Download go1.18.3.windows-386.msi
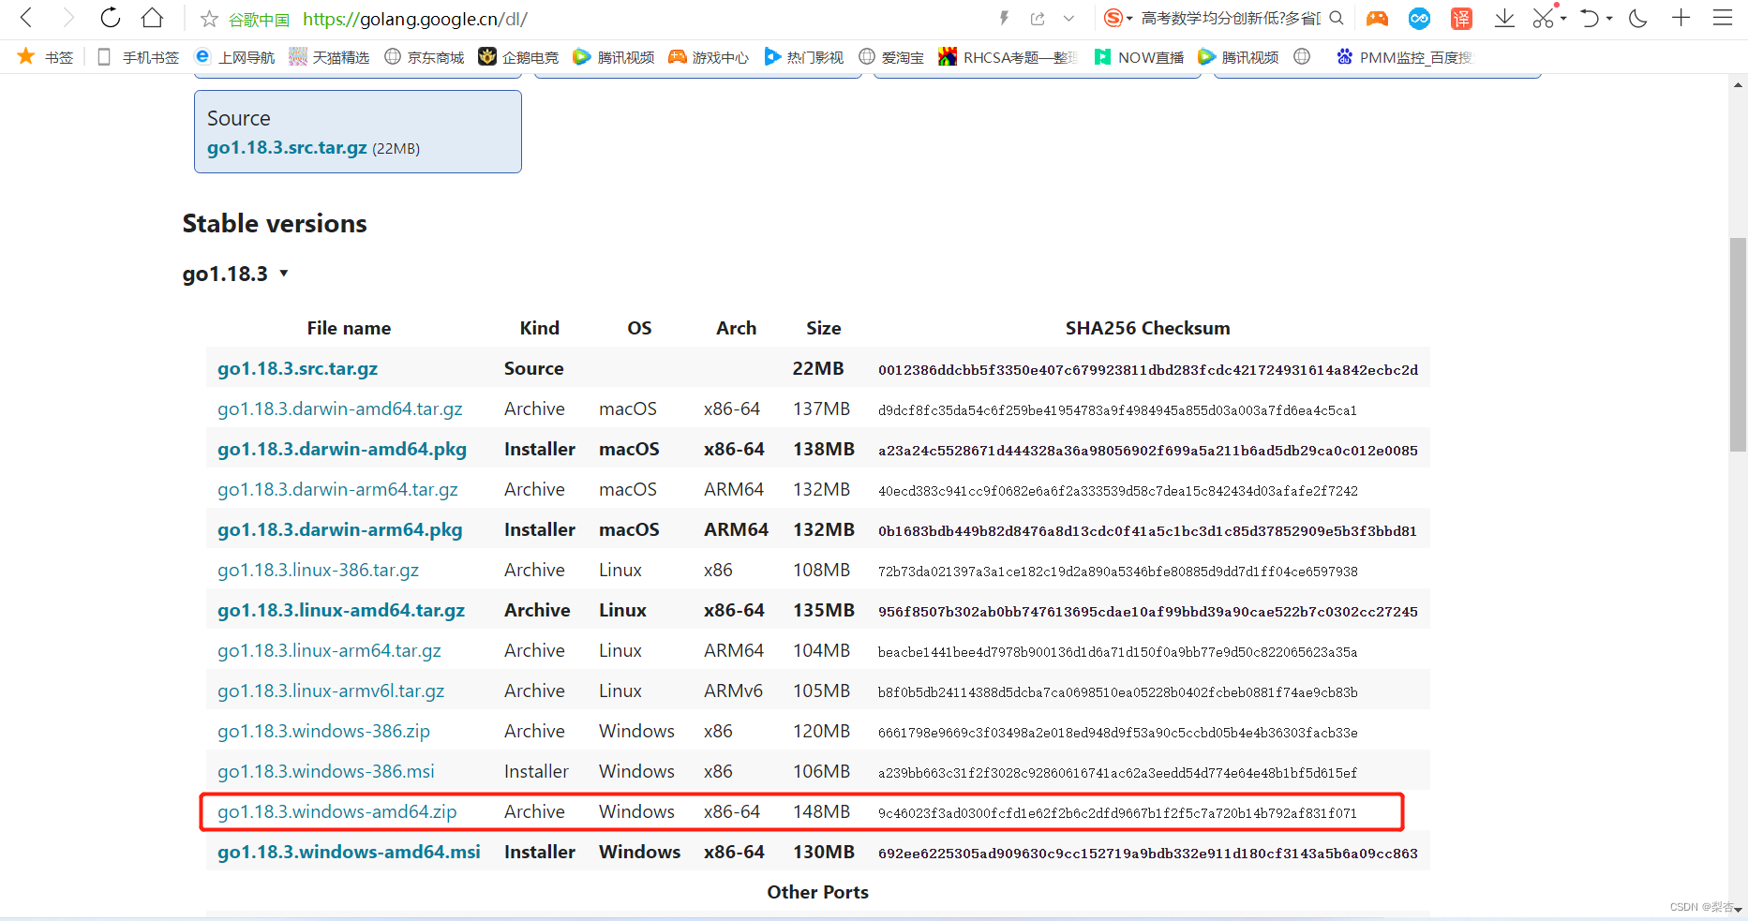Viewport: 1748px width, 921px height. point(326,772)
